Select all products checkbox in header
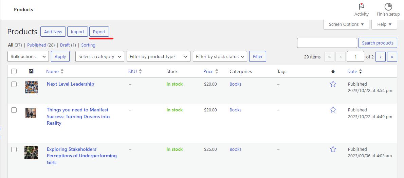Screen dimensions: 404x178 pyautogui.click(x=14, y=71)
